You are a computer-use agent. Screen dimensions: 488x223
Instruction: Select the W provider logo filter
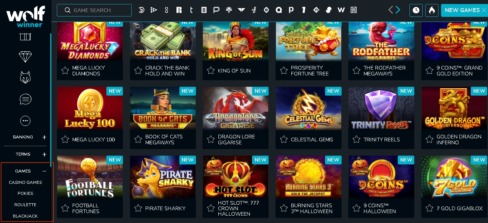341,10
